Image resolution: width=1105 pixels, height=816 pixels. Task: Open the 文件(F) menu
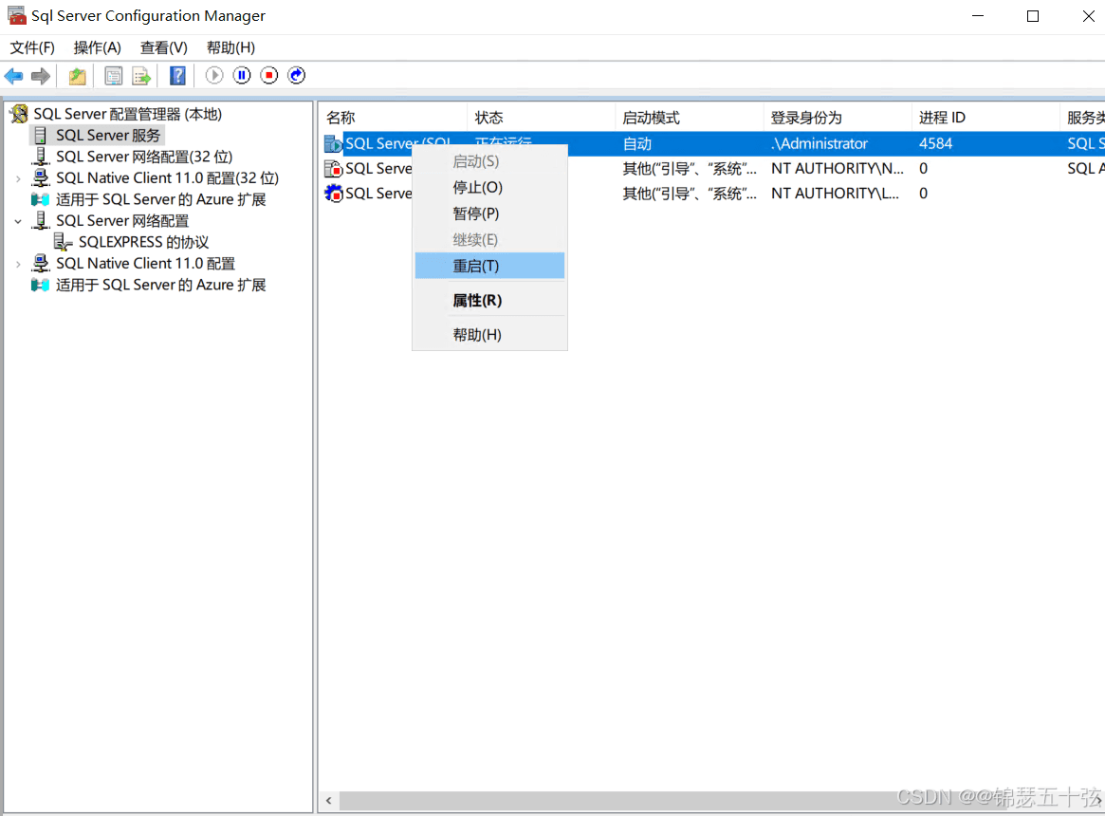[32, 48]
